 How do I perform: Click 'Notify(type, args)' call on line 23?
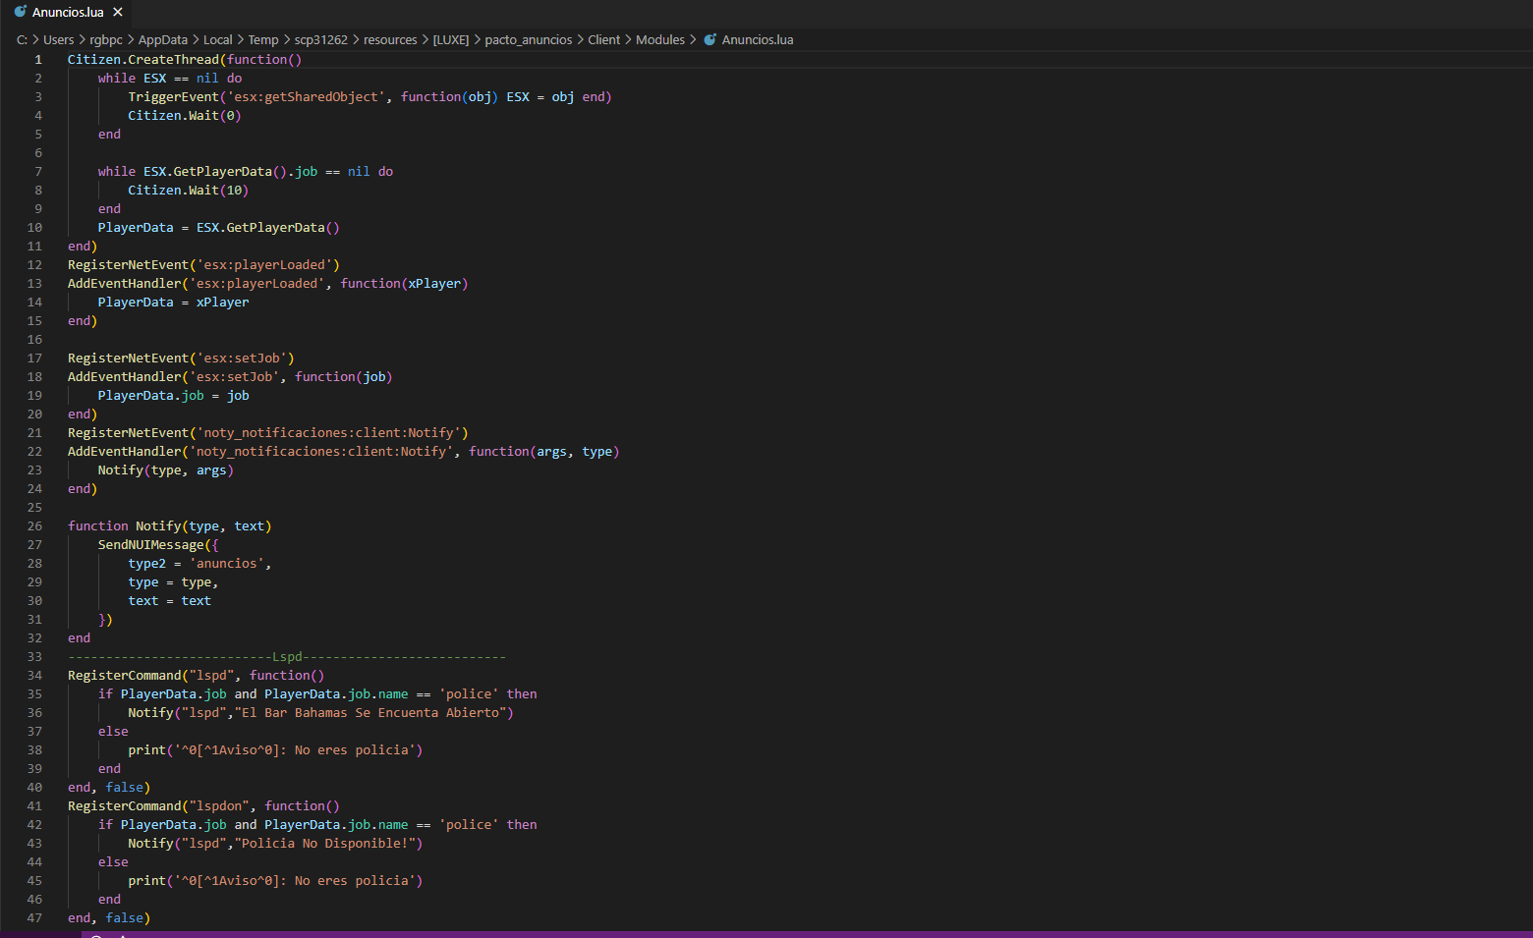[166, 469]
